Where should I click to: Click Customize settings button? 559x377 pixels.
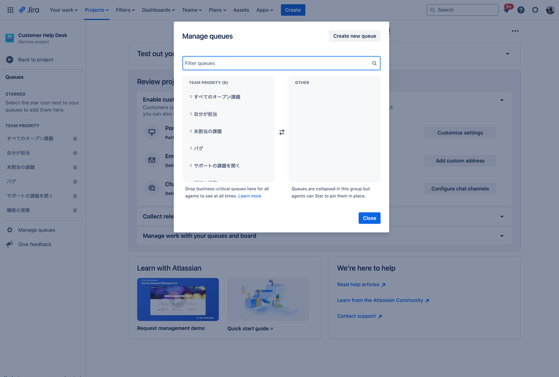tap(460, 133)
